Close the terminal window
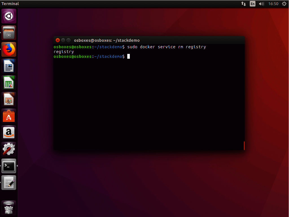The height and width of the screenshot is (217, 289). coord(58,40)
